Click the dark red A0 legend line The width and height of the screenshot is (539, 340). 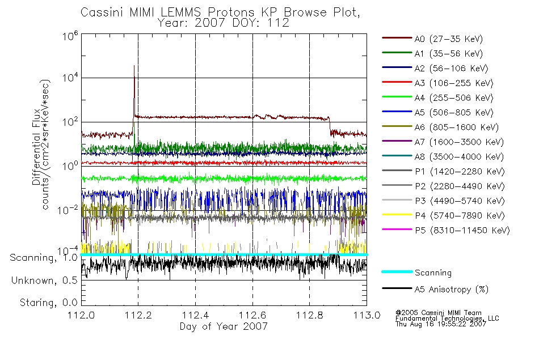click(x=397, y=38)
